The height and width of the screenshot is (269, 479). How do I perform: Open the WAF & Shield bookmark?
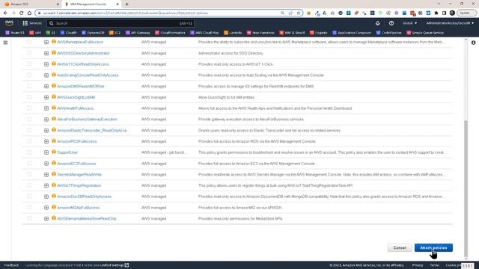point(292,33)
